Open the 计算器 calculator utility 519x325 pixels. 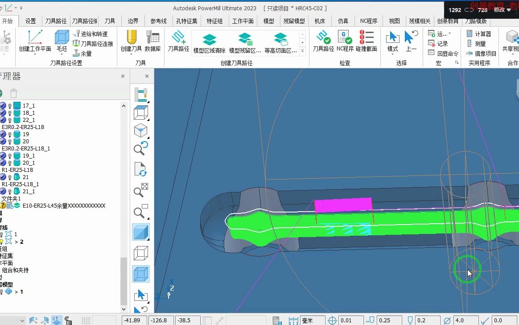478,34
